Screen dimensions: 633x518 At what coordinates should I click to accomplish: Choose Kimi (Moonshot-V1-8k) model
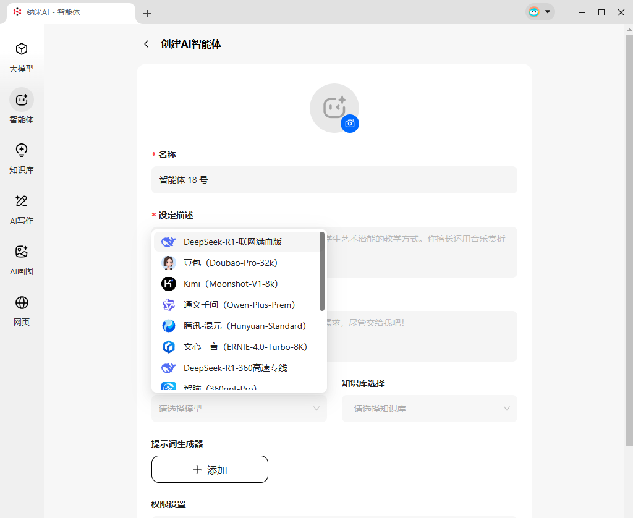[x=237, y=284]
